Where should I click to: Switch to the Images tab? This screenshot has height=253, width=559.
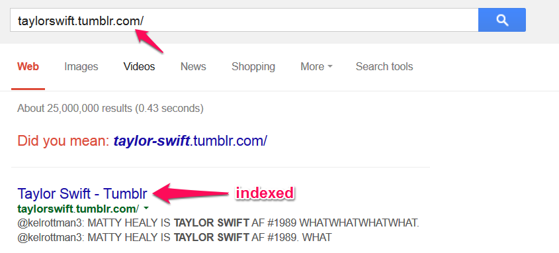(x=81, y=67)
